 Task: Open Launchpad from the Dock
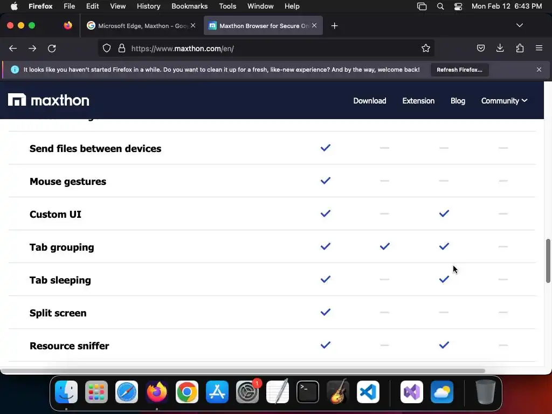point(96,392)
